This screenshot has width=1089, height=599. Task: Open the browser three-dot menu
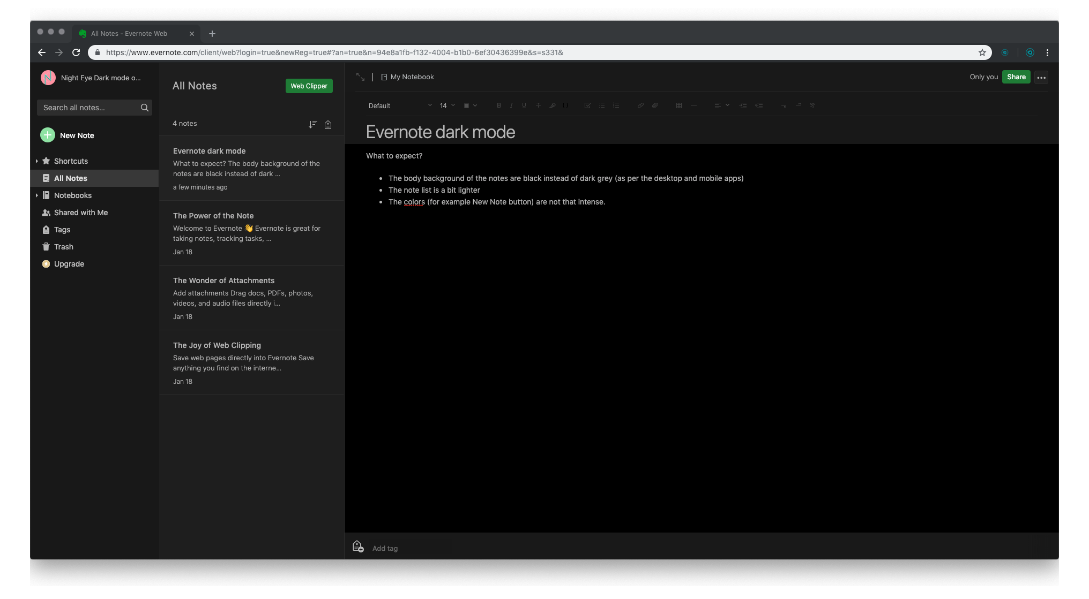[1047, 52]
